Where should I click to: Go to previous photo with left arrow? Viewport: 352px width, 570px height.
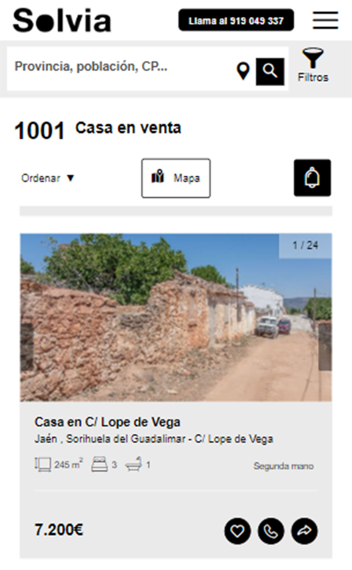click(x=27, y=347)
